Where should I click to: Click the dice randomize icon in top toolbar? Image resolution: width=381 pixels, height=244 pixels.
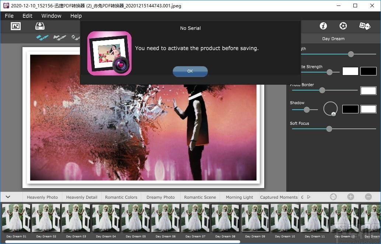tap(365, 26)
